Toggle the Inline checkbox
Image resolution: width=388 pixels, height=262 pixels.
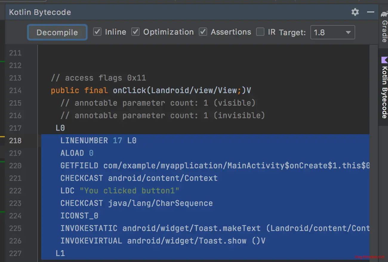coord(97,32)
